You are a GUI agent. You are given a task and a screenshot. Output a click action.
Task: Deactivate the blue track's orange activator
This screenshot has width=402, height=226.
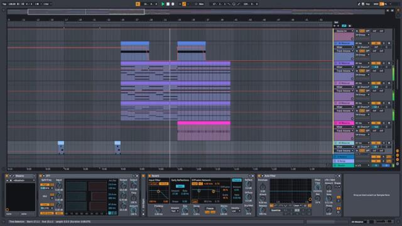click(376, 43)
